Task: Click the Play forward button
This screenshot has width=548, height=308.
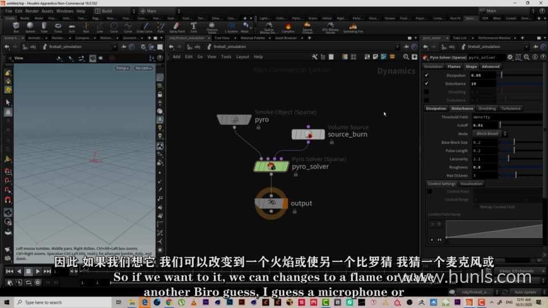Action: pyautogui.click(x=38, y=271)
